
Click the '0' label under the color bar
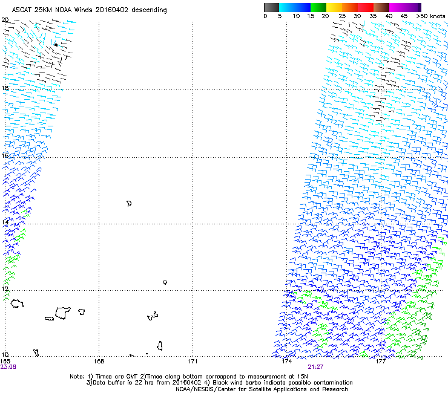click(265, 16)
